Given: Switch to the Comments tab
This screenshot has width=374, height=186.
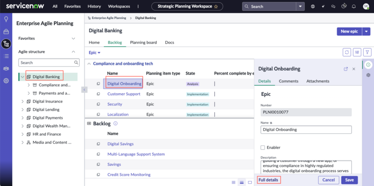Looking at the screenshot, I should 289,81.
